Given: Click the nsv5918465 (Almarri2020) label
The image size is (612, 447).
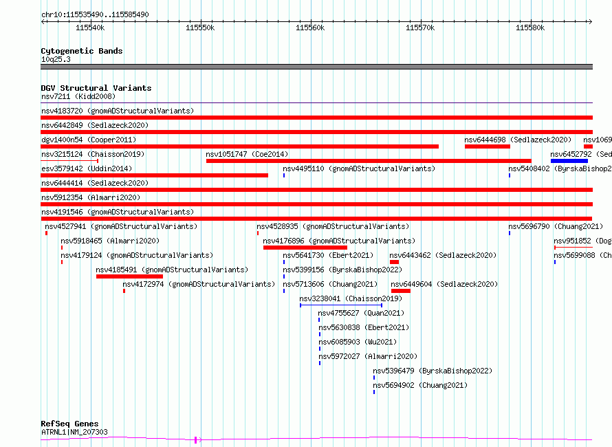Looking at the screenshot, I should click(x=110, y=241).
